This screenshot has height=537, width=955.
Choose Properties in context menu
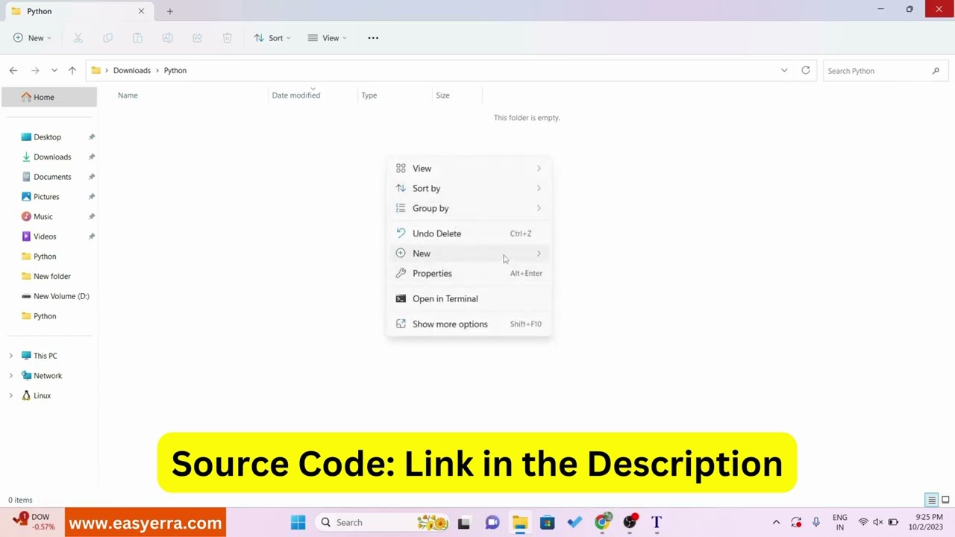click(469, 273)
